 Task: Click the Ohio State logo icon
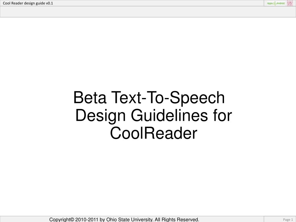coord(290,3)
